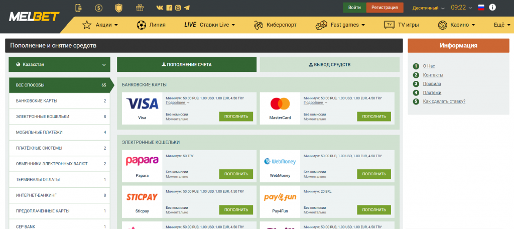The height and width of the screenshot is (229, 514).
Task: Click the dollar coin icon
Action: coord(98,8)
